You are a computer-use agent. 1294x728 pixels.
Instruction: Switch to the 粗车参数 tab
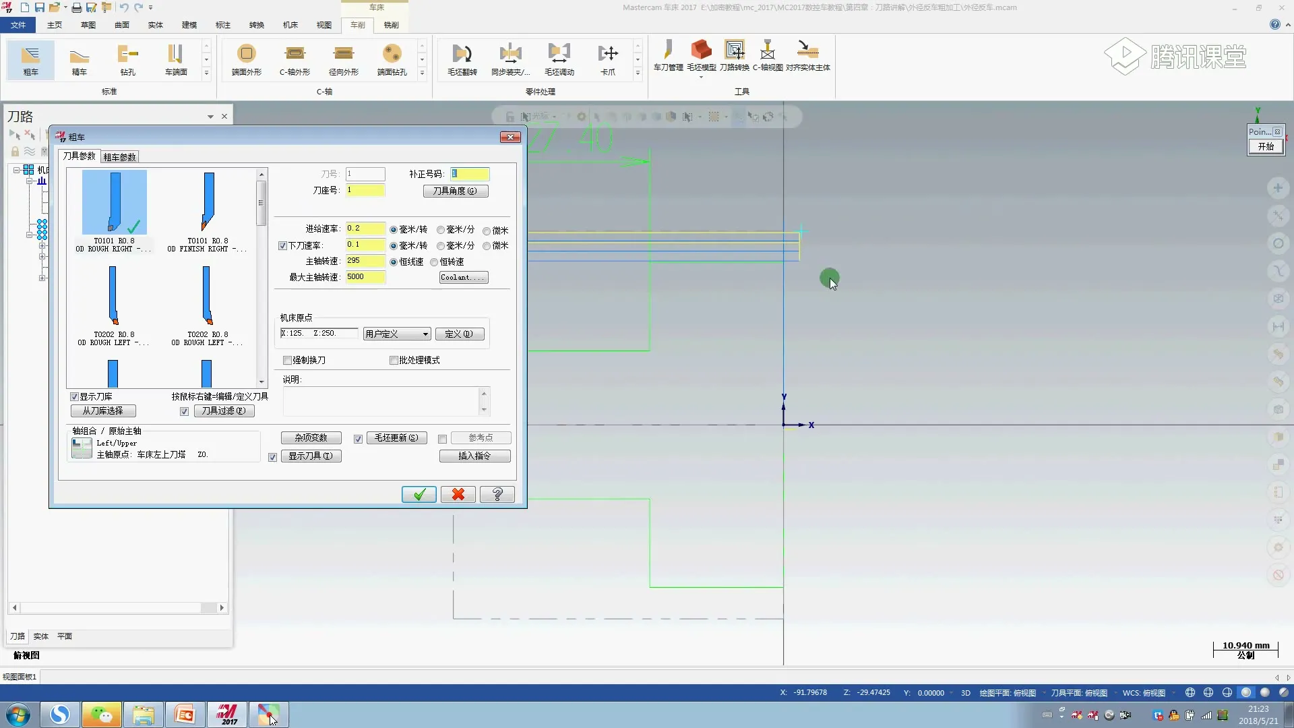click(119, 157)
